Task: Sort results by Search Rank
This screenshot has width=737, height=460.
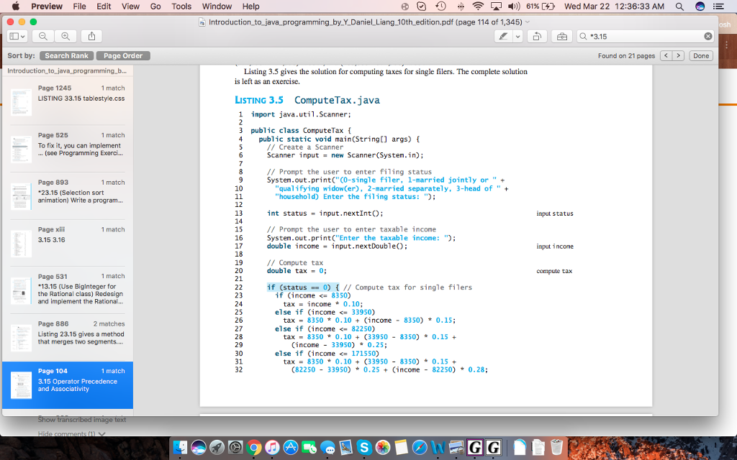Action: point(67,55)
